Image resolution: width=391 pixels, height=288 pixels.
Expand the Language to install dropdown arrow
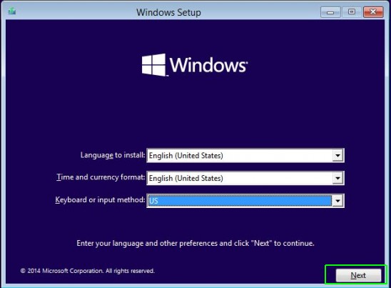pos(337,156)
